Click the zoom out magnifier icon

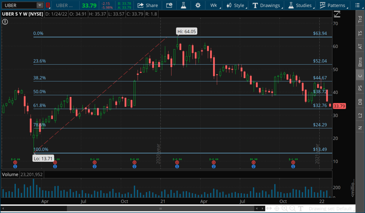293,208
